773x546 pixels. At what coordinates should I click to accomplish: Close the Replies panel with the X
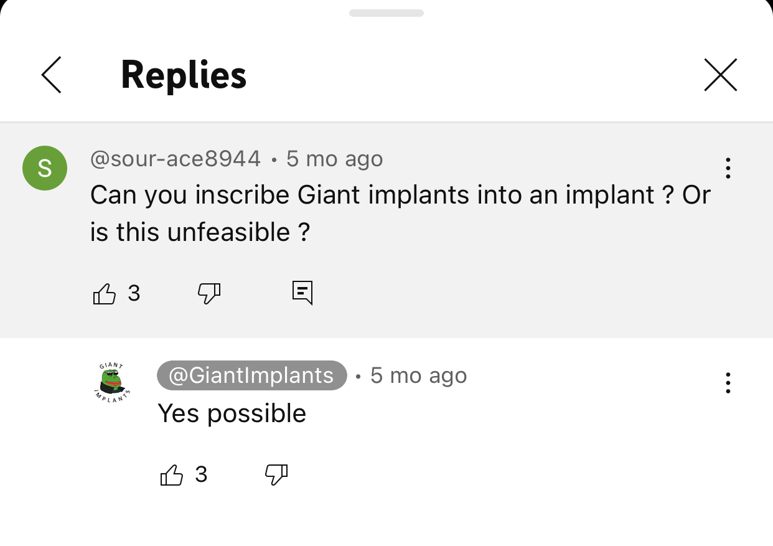[x=721, y=75]
